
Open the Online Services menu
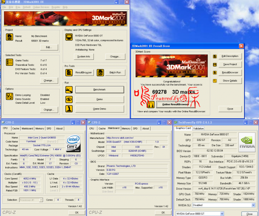pos(41,7)
